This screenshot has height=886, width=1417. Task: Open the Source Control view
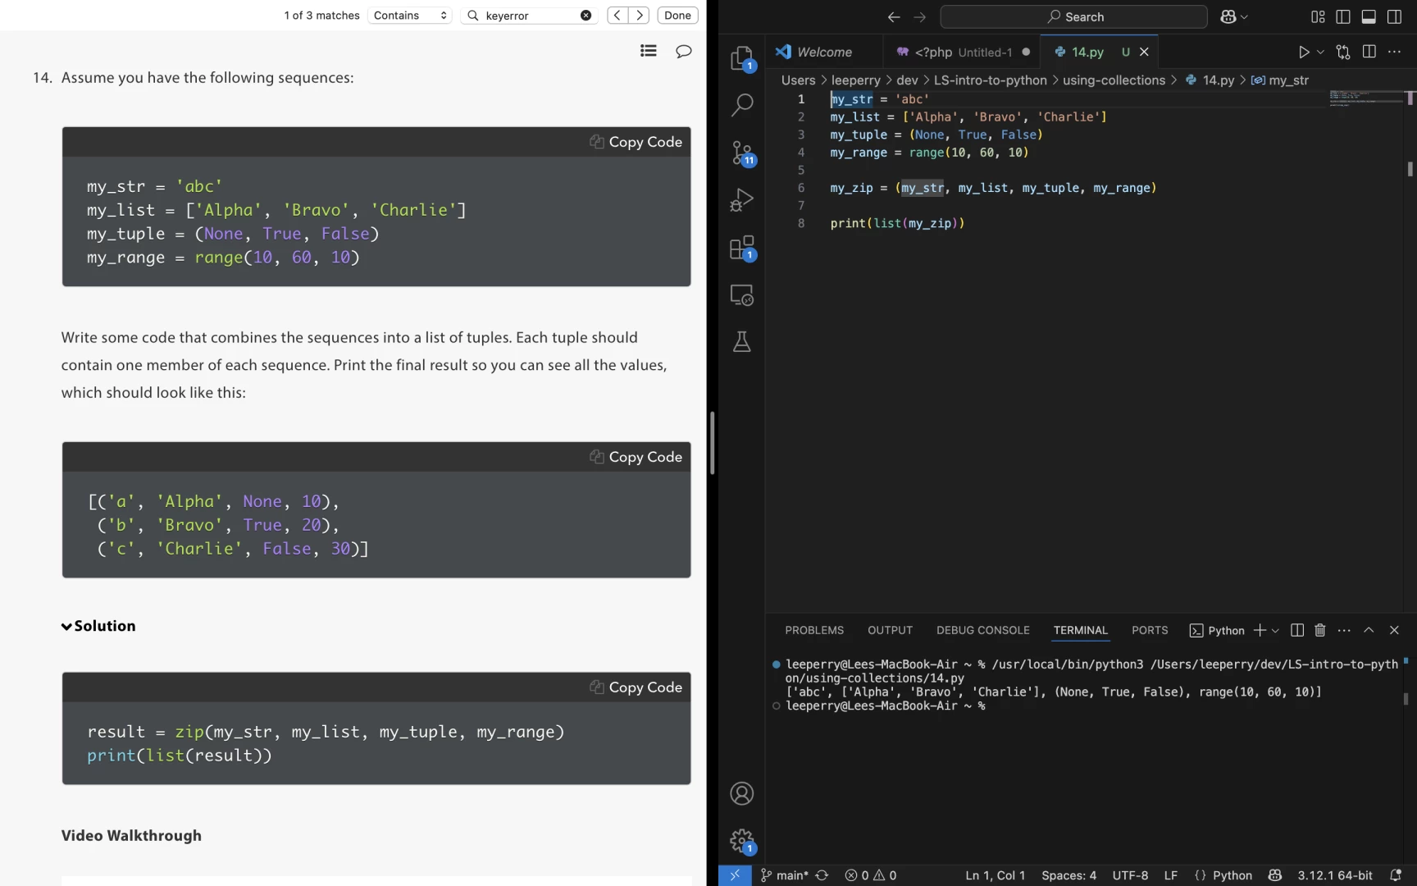coord(741,153)
